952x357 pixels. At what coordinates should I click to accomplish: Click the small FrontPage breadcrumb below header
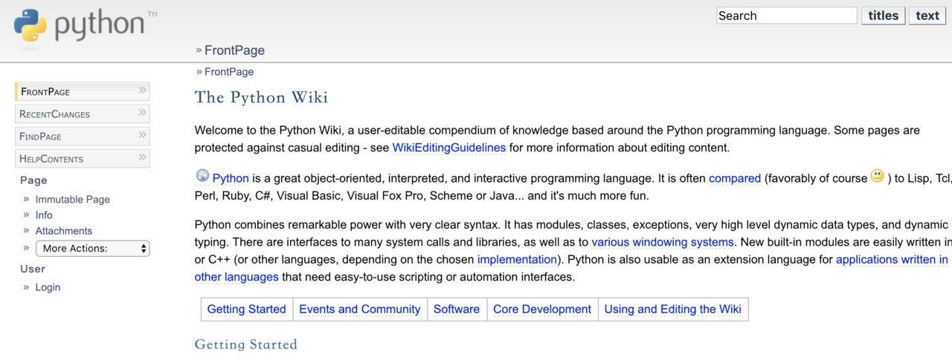coord(229,72)
